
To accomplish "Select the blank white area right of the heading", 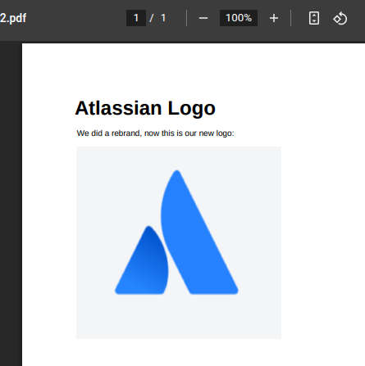I will (x=290, y=108).
